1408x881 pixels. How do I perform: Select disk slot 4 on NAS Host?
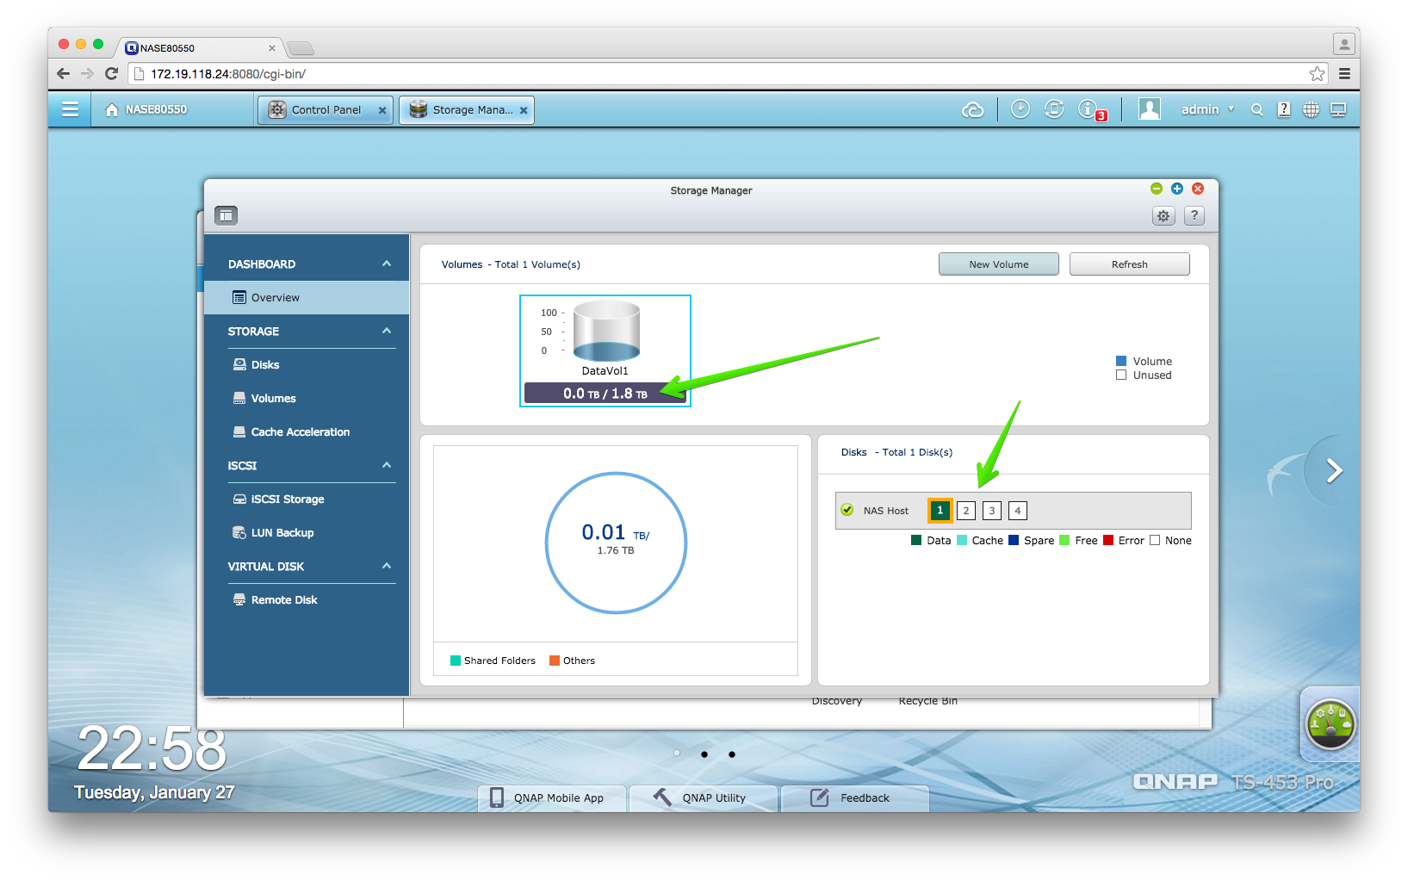click(1018, 511)
